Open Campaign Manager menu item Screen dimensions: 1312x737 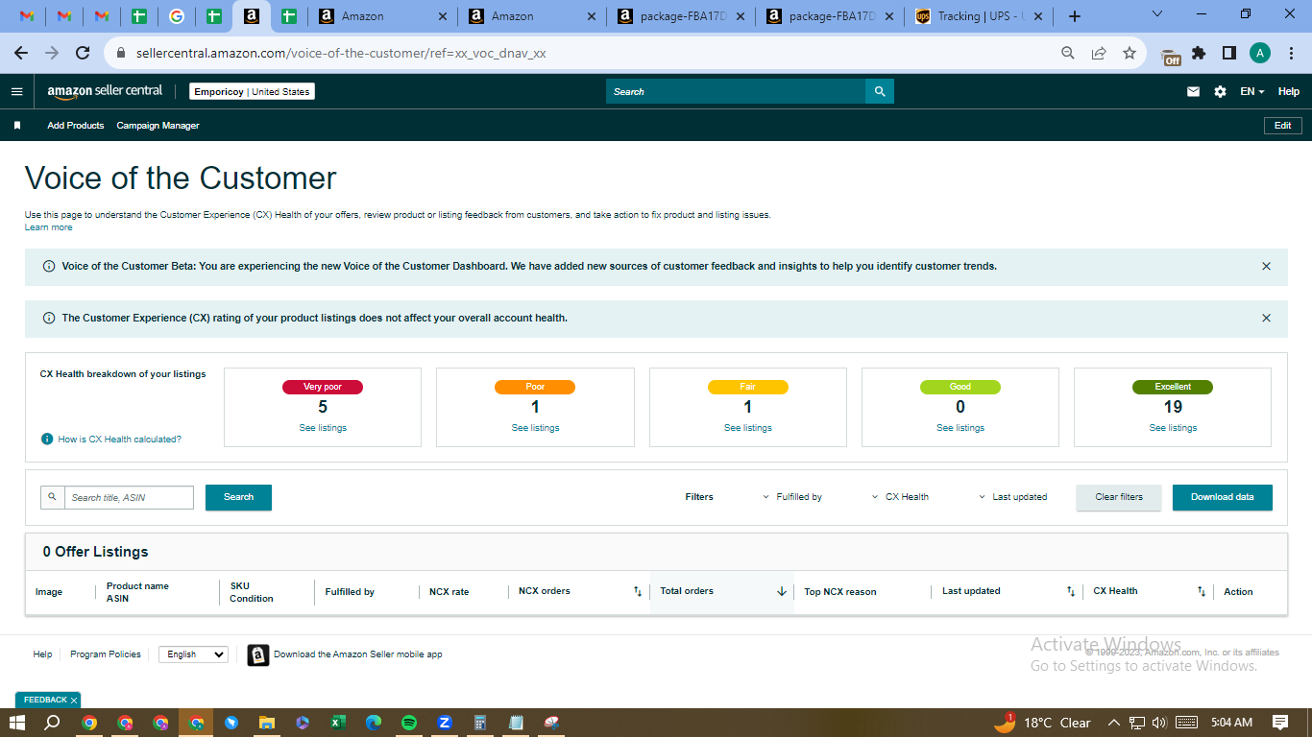[x=158, y=126]
